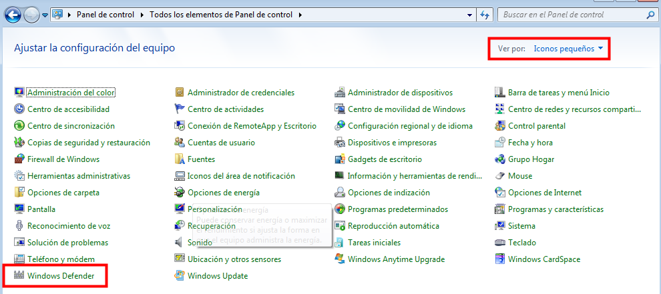Open the Windows Update icon
Screen dimensions: 661x294
[180, 276]
